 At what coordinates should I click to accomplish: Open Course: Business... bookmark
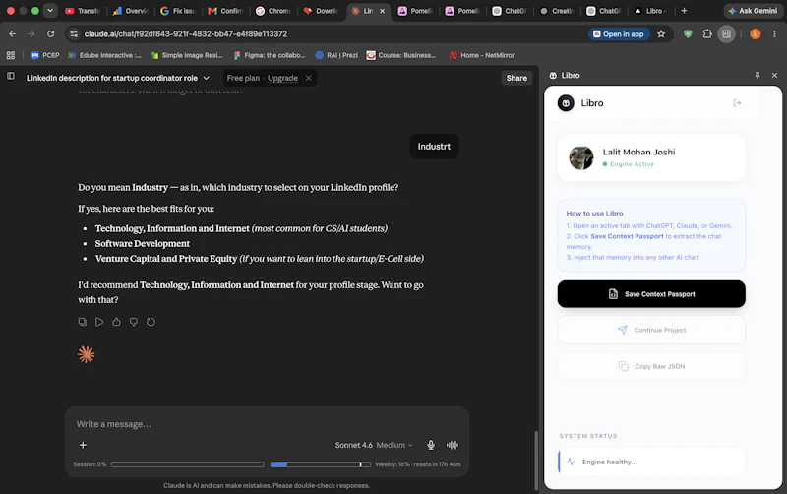point(401,55)
